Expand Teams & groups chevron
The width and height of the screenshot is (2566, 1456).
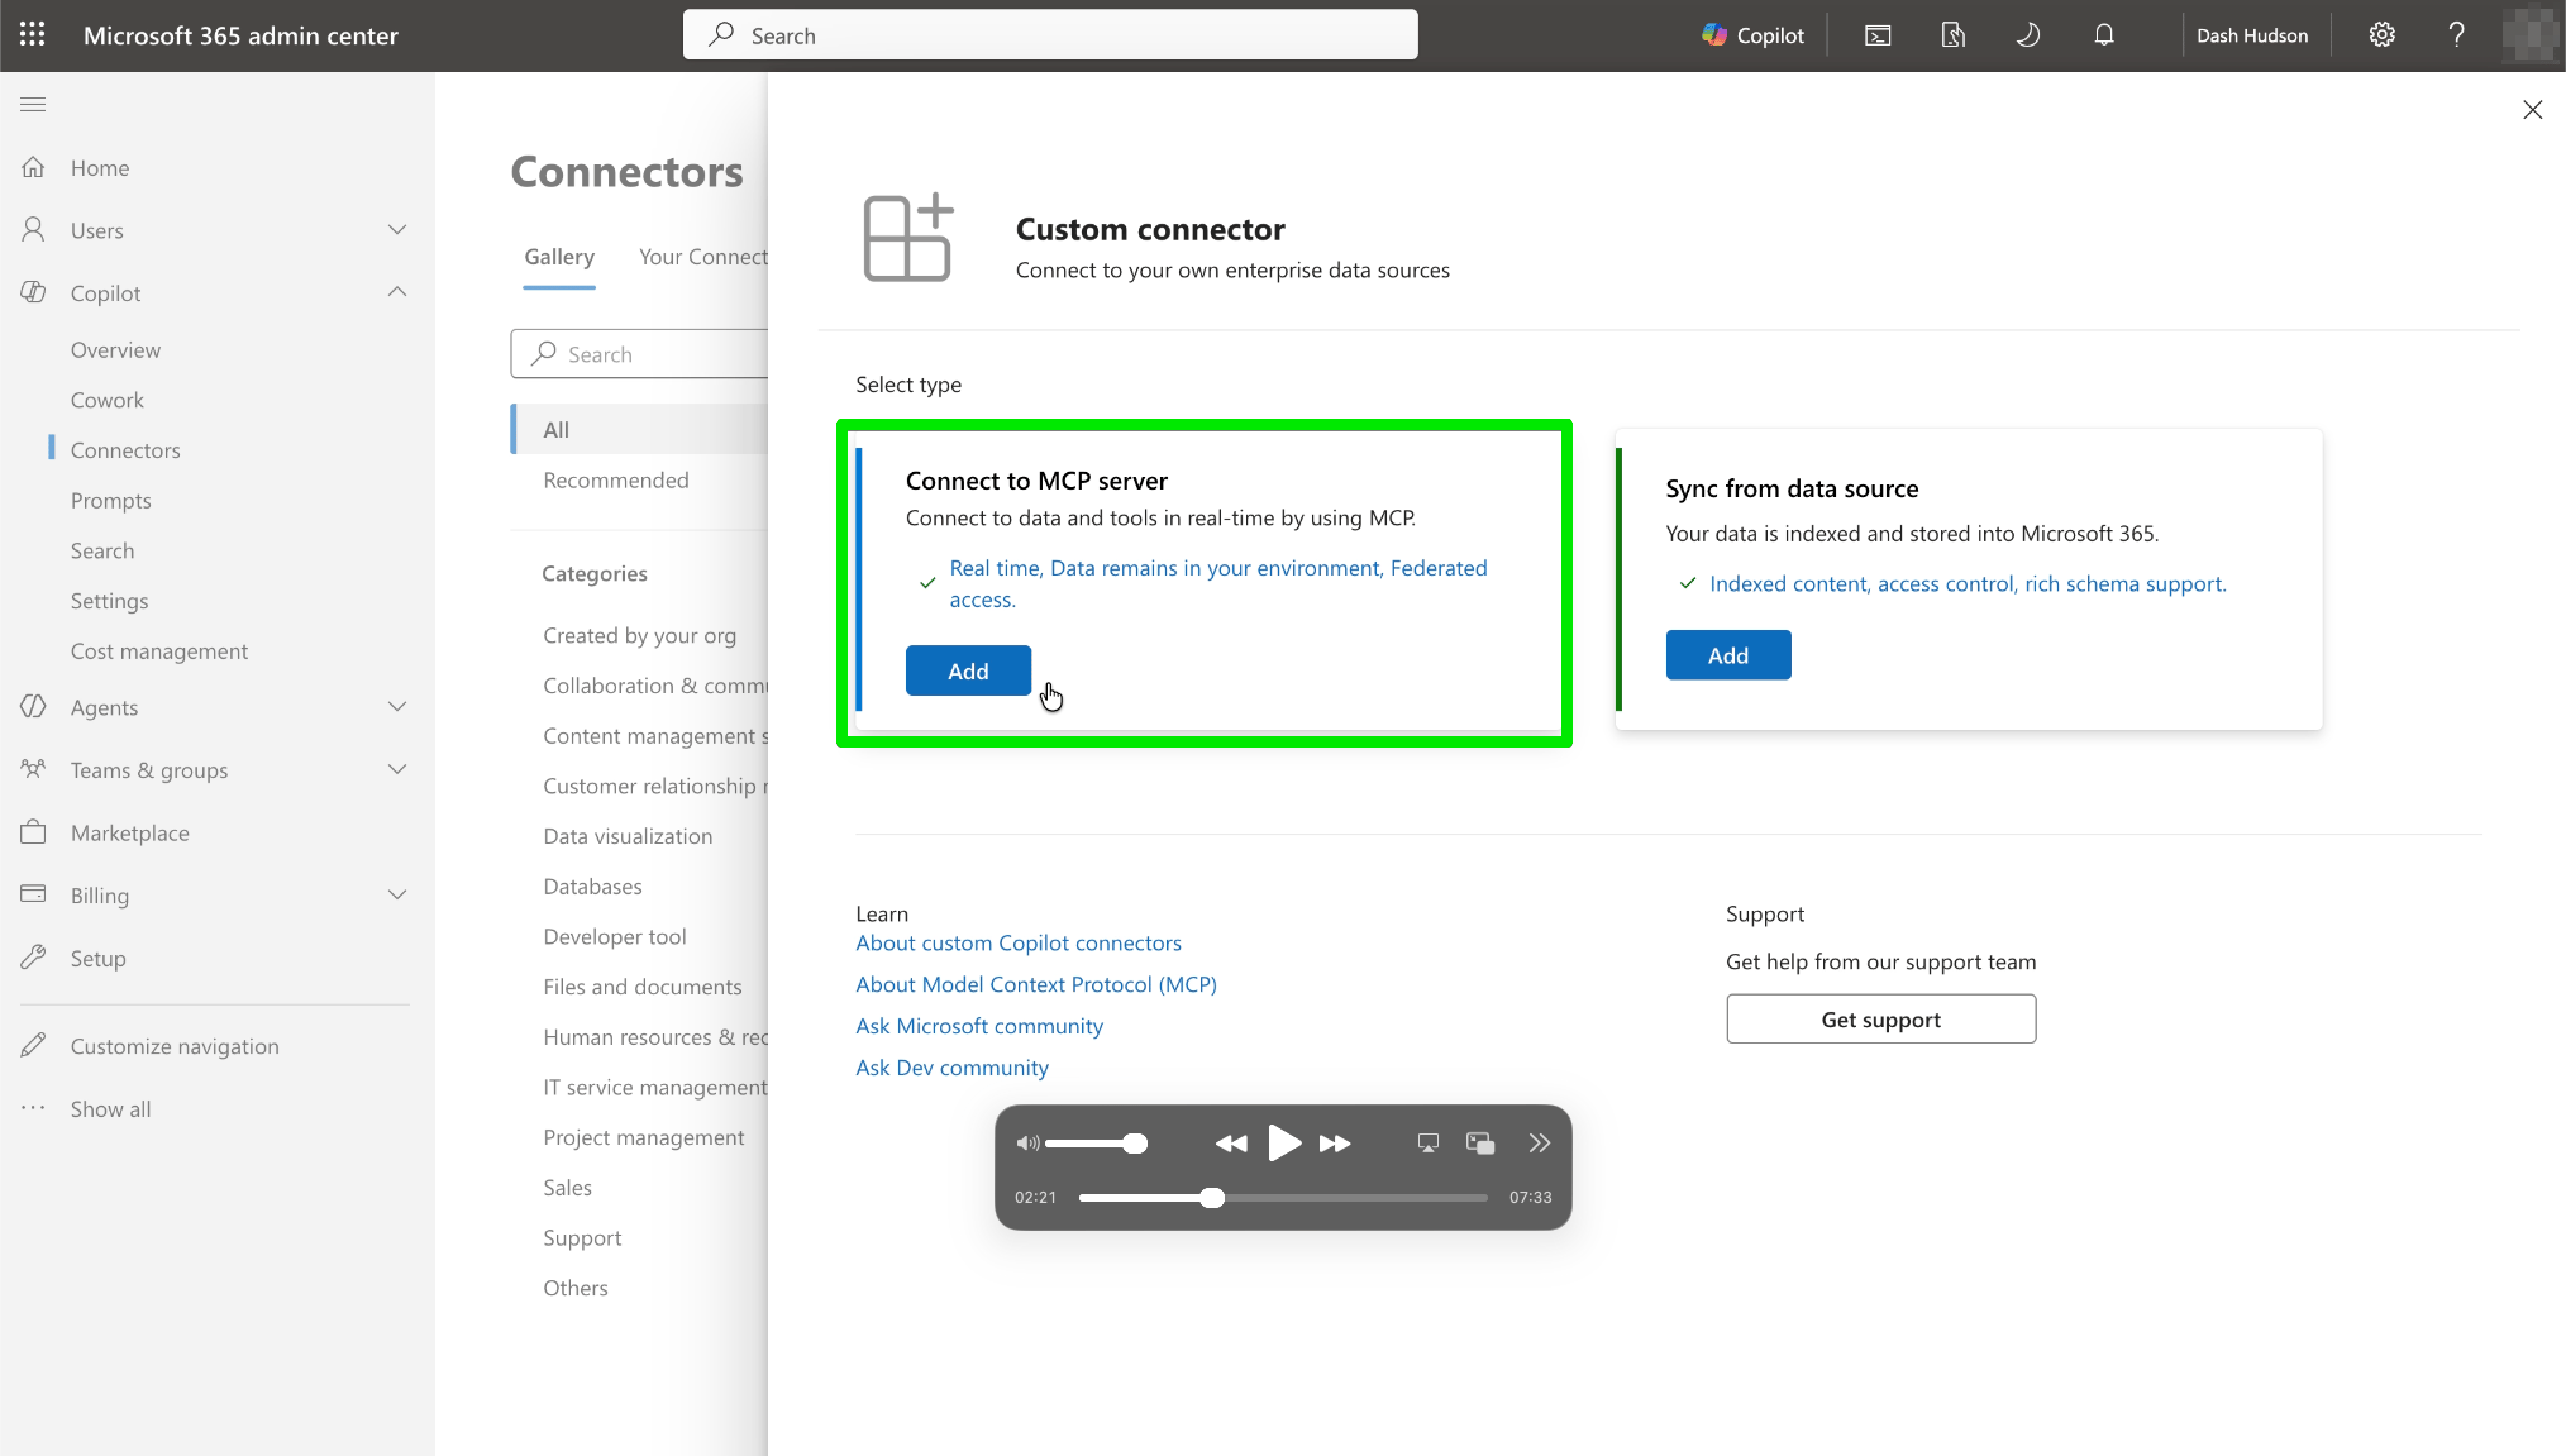click(x=397, y=769)
